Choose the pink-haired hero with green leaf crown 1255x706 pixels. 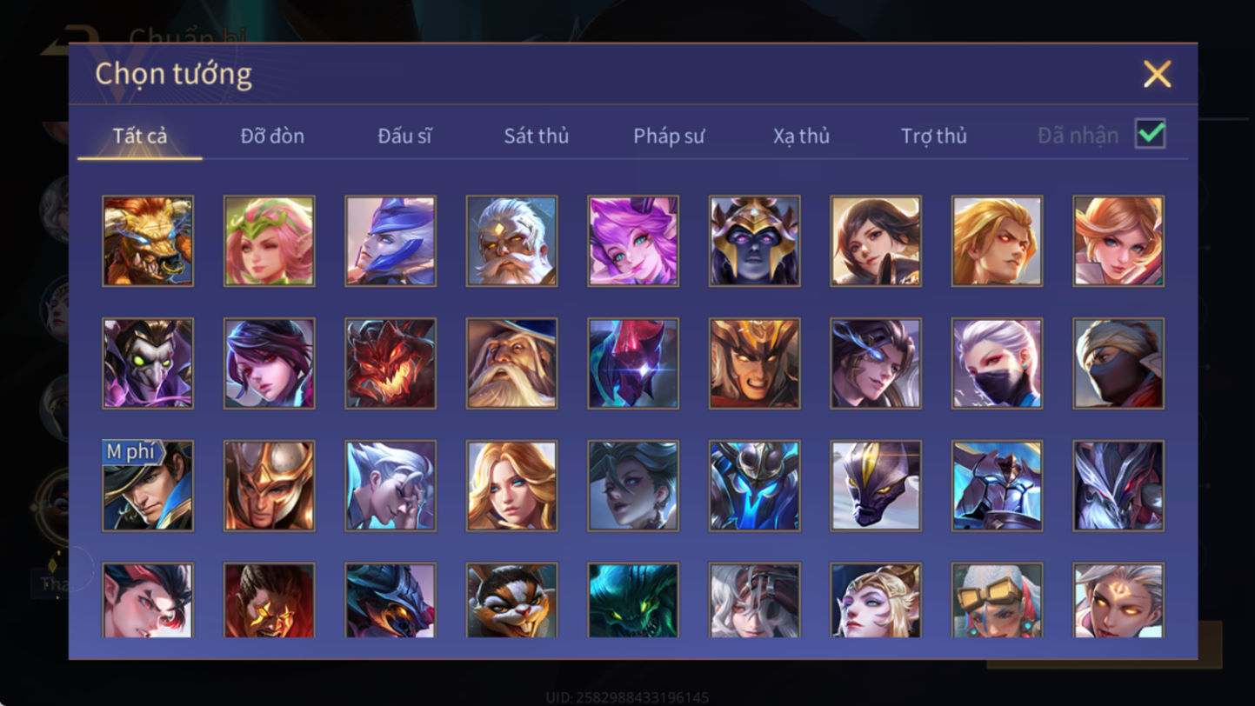pyautogui.click(x=269, y=241)
